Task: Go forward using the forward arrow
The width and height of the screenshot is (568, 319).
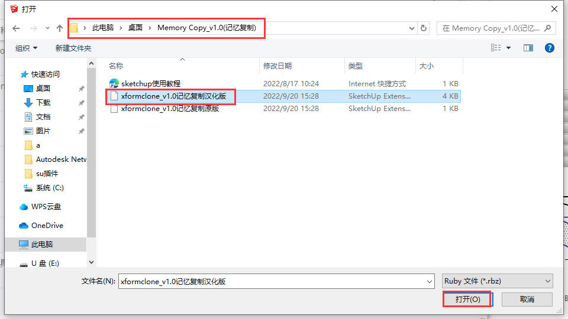Action: [x=33, y=28]
